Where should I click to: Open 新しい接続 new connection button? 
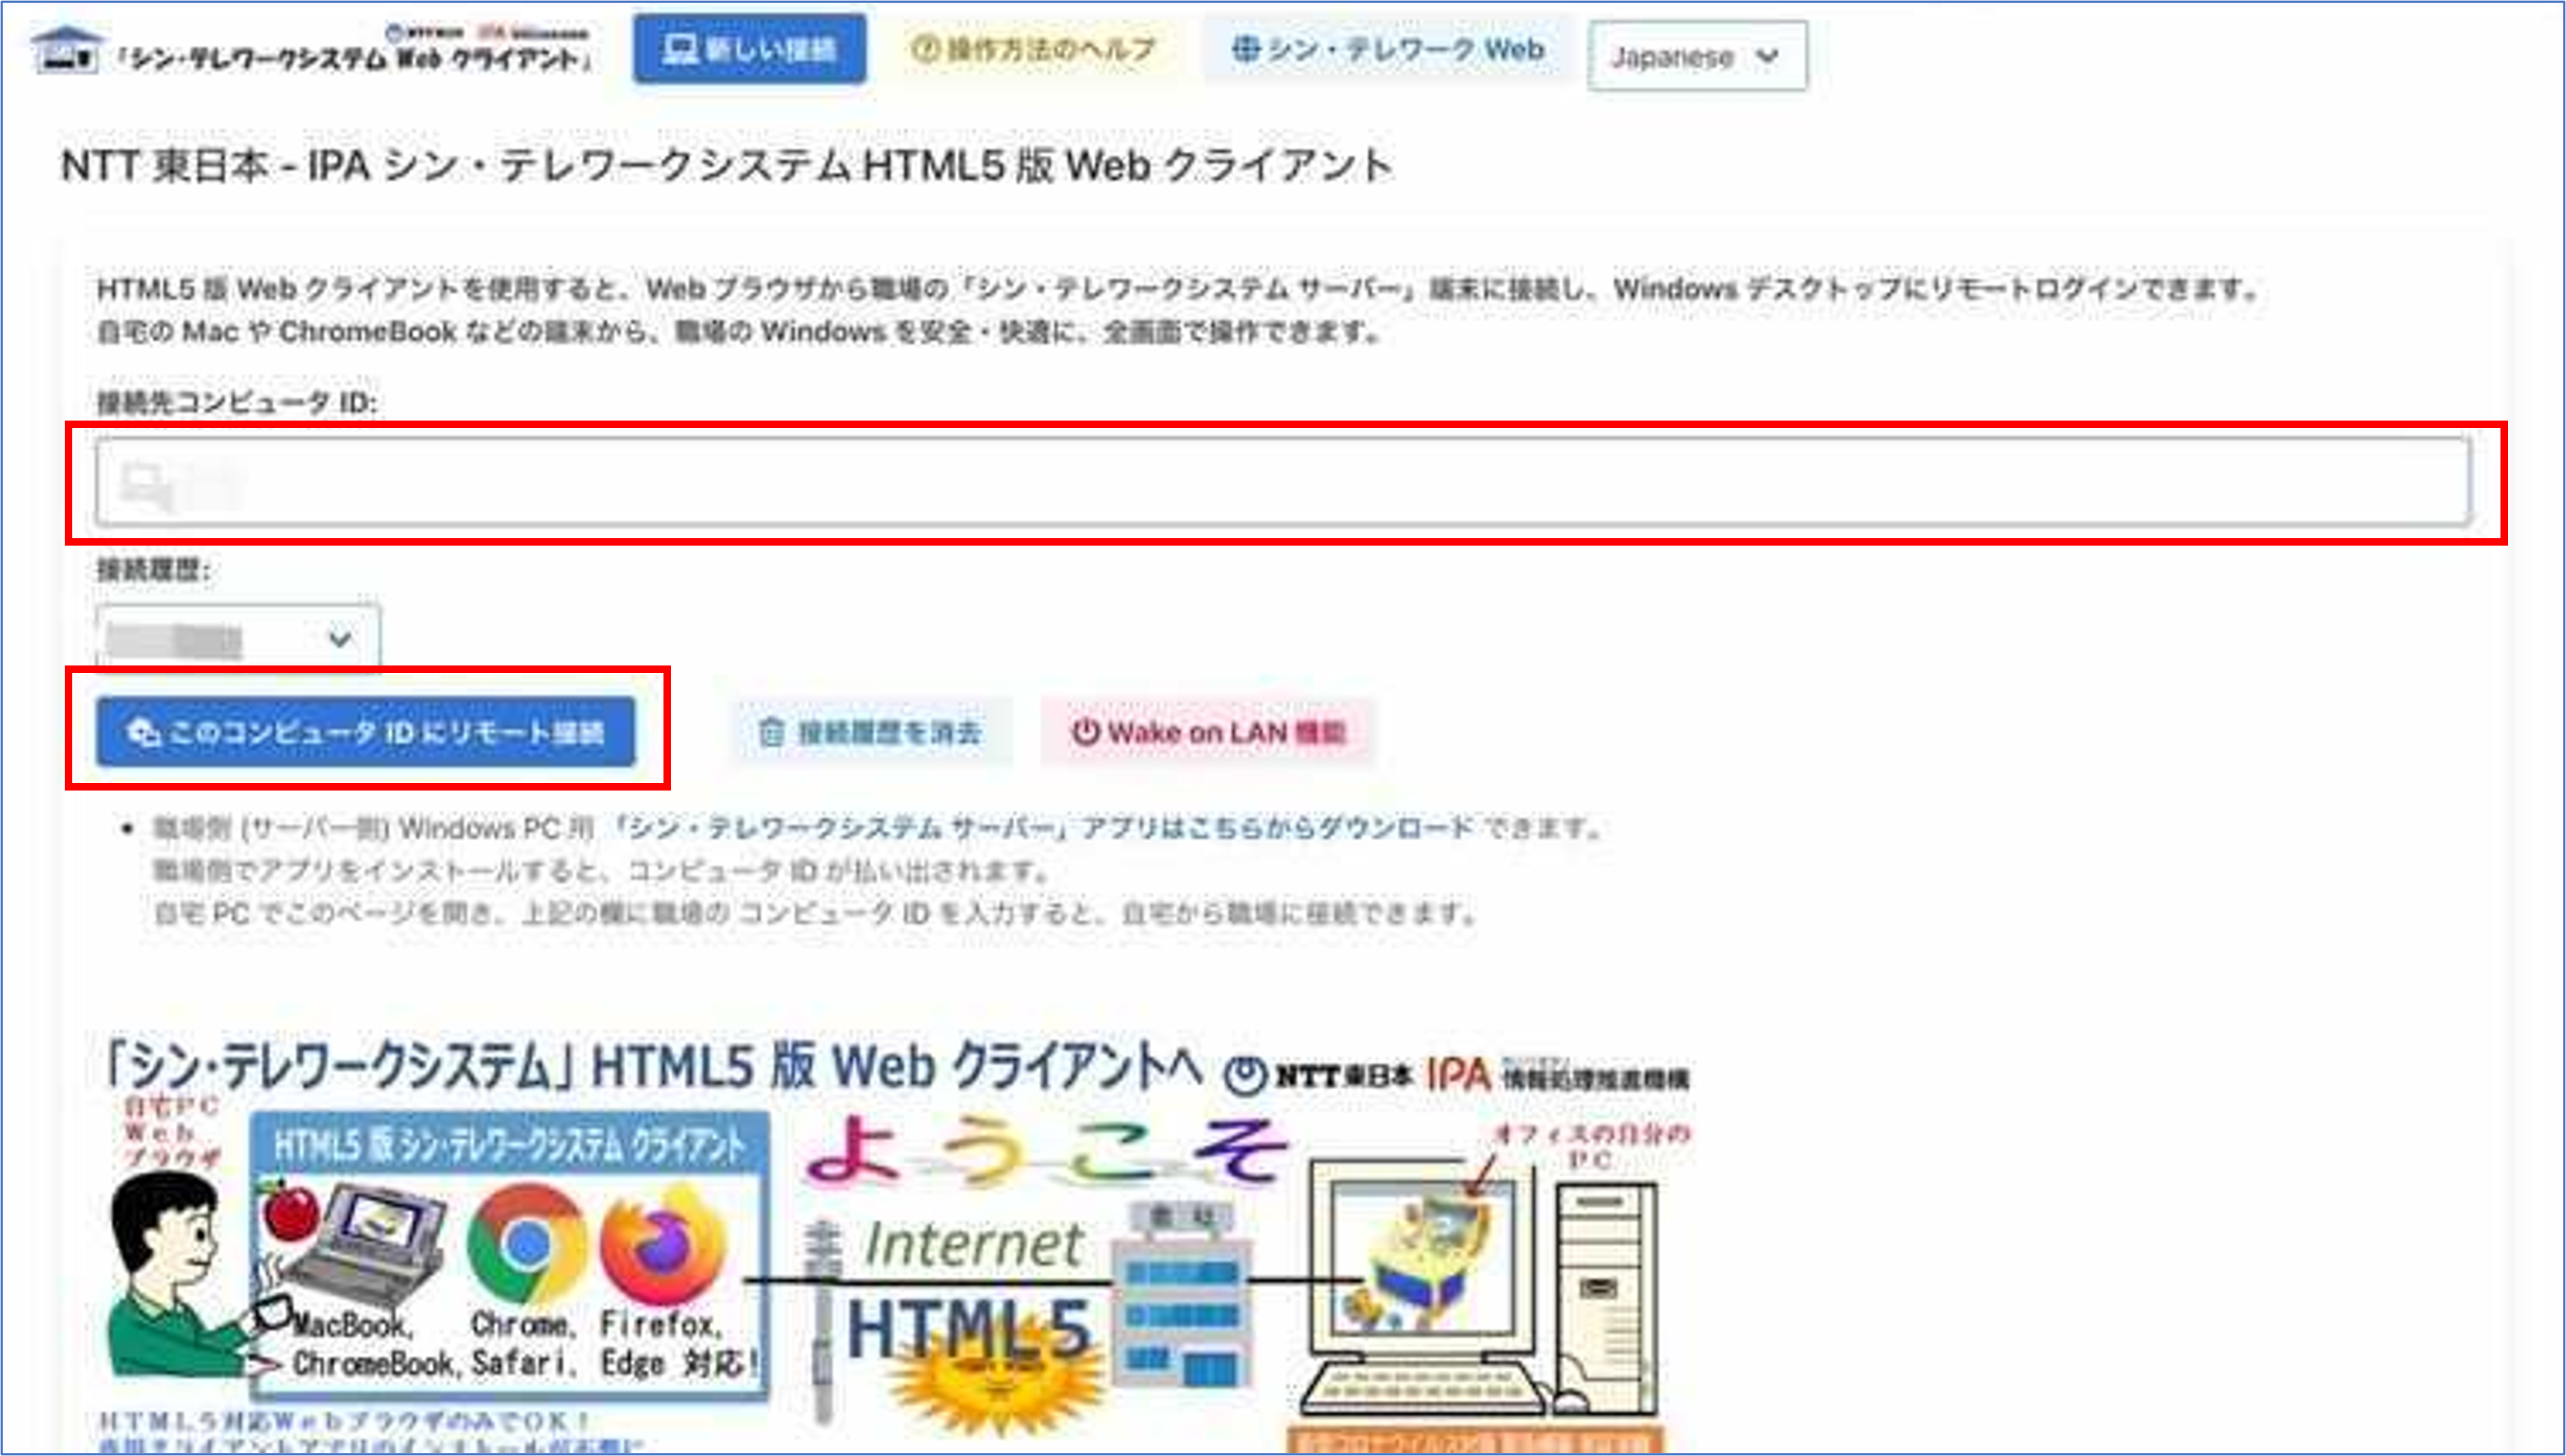point(750,49)
